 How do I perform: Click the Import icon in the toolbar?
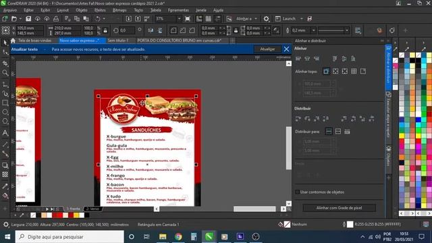click(x=129, y=19)
